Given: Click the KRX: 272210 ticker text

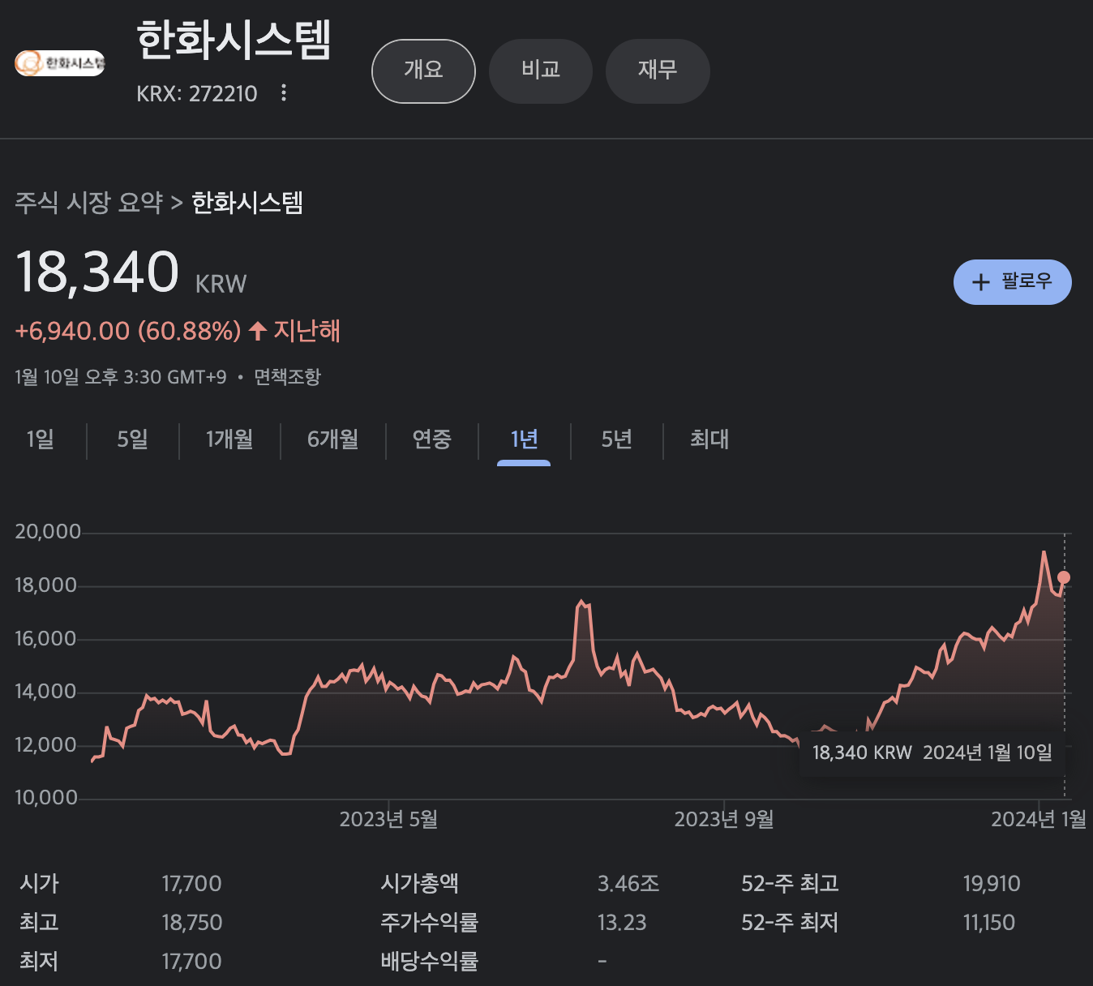Looking at the screenshot, I should (197, 94).
